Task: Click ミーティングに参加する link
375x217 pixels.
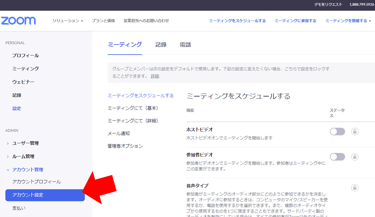Action: [x=295, y=21]
